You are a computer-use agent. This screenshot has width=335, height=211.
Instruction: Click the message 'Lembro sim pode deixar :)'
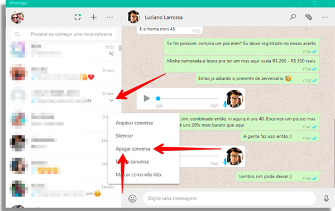click(x=277, y=176)
